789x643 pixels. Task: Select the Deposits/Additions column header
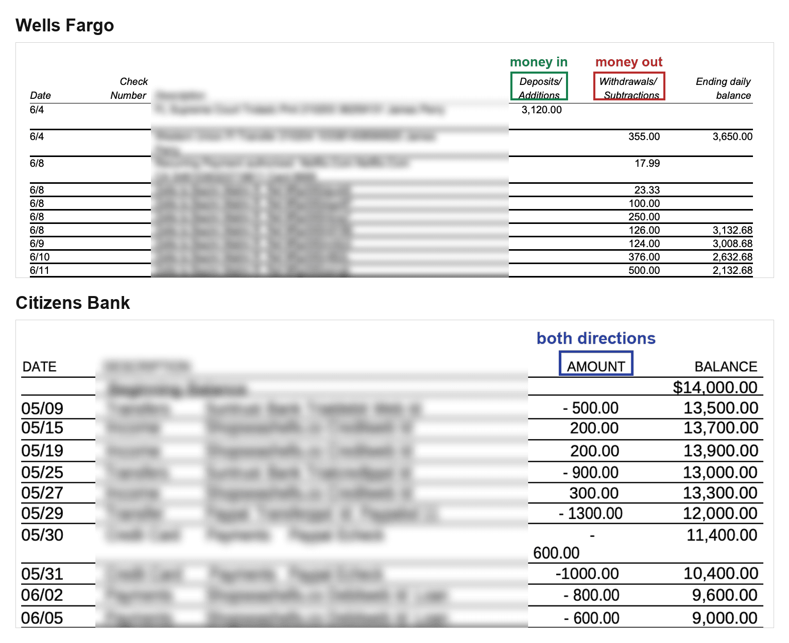tap(539, 86)
